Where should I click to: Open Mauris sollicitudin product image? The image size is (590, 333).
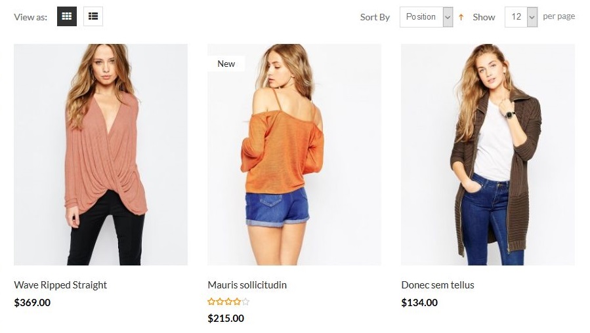294,155
